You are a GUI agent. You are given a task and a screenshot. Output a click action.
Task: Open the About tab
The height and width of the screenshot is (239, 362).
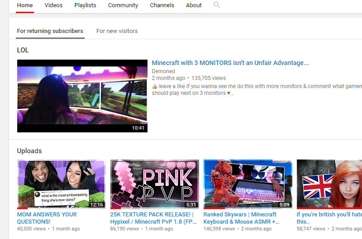click(x=194, y=5)
